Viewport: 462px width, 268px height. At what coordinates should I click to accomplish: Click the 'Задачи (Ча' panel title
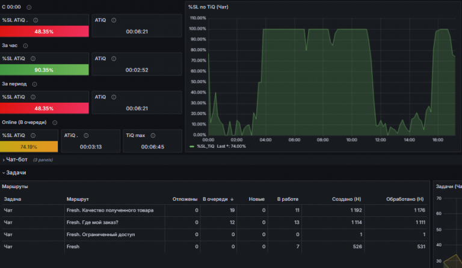click(x=449, y=186)
